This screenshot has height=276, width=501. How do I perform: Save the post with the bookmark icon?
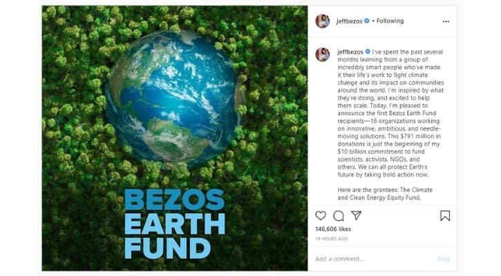[445, 216]
